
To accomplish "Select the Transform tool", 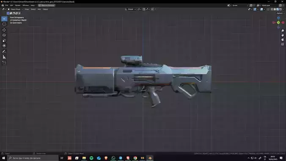I will pos(4,46).
